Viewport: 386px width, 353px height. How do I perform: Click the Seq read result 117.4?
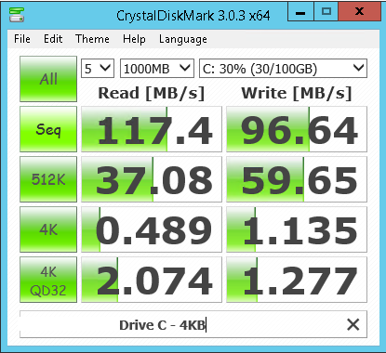tap(152, 129)
